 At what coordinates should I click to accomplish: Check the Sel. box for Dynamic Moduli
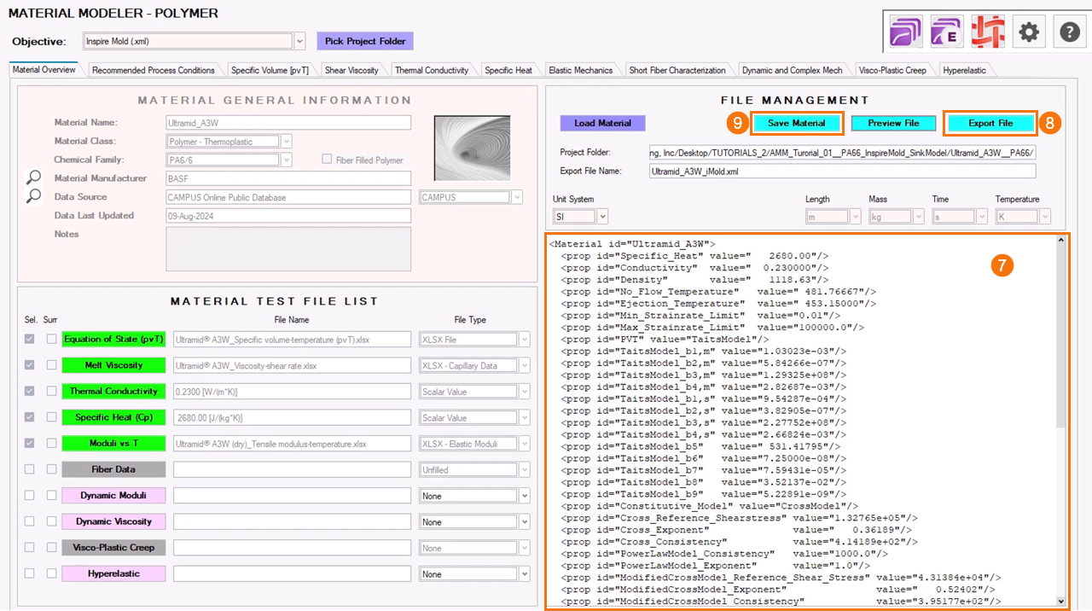coord(30,496)
